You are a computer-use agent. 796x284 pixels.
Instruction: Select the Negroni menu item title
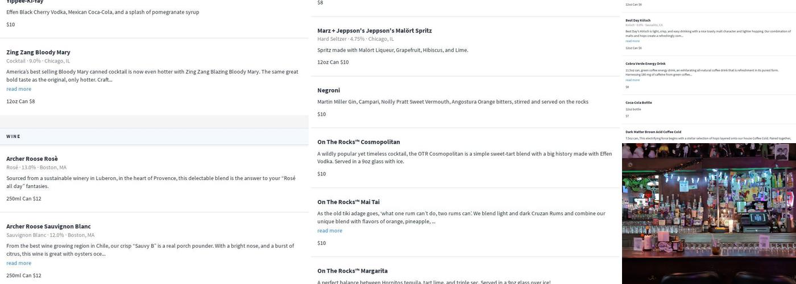click(329, 90)
